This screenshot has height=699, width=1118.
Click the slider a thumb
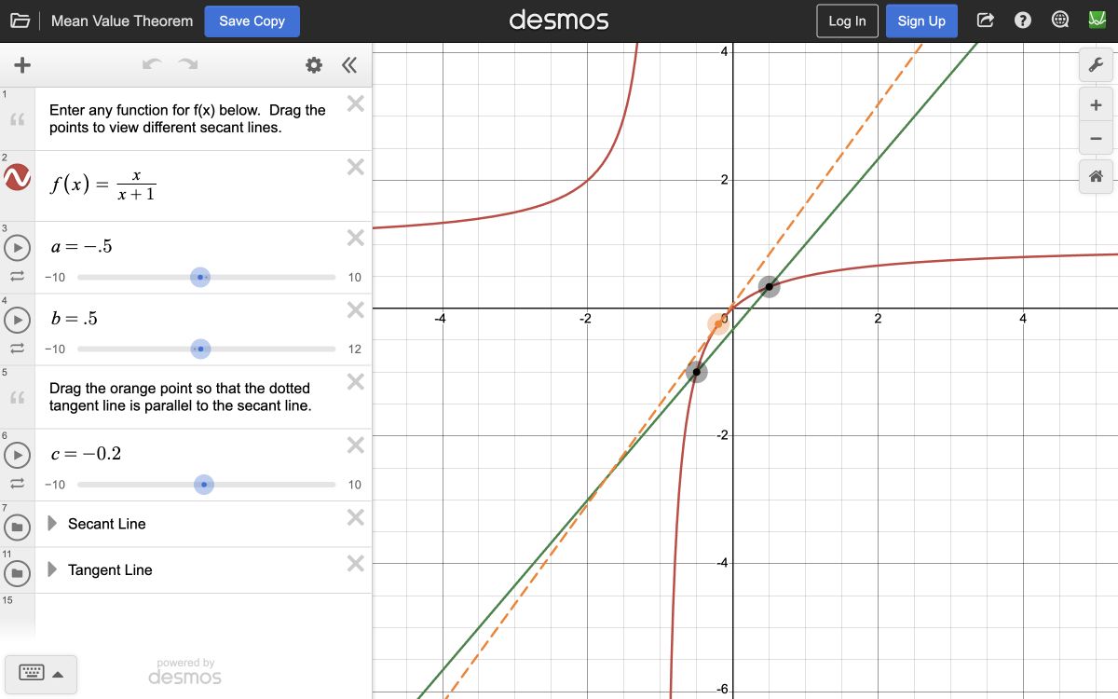click(x=200, y=277)
